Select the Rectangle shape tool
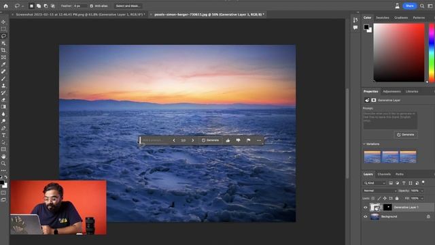435x245 pixels. click(3, 150)
